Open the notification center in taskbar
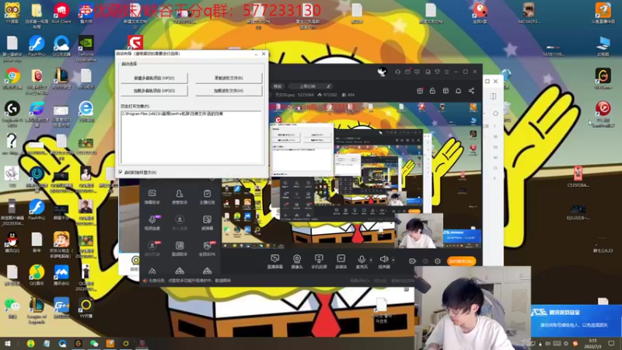 pos(611,344)
